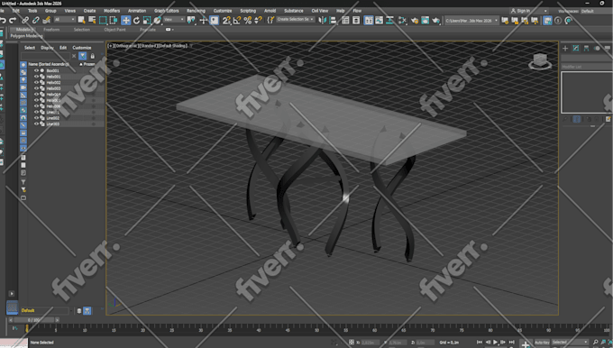
Task: Hide Helix003 using its eye icon
Action: tap(36, 88)
